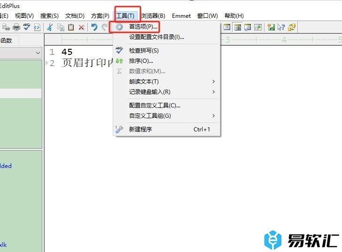Open 配置自定义工具(C)... menu entry

click(167, 106)
